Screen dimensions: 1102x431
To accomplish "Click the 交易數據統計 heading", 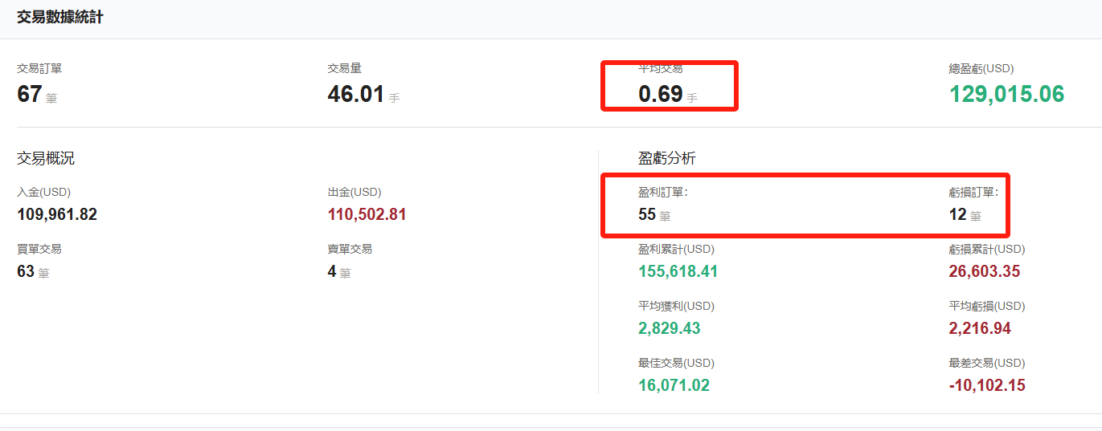I will (60, 17).
